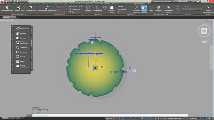Open the Block Table (Таблица блоков) icon

click(112, 8)
